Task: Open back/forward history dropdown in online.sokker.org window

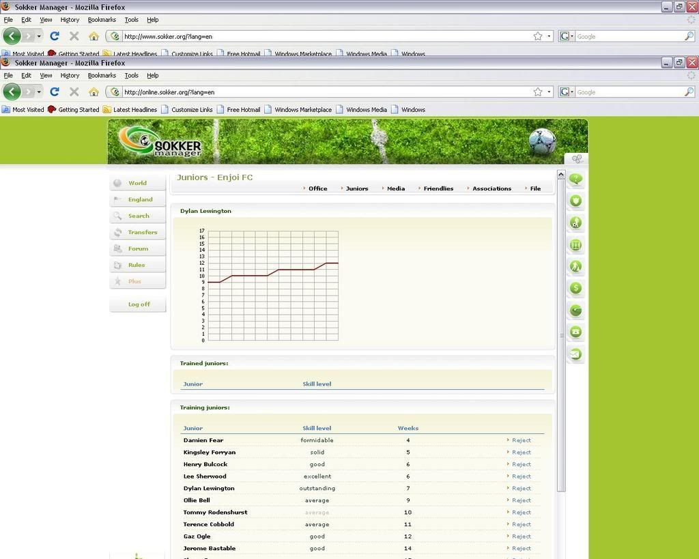Action: [x=39, y=91]
